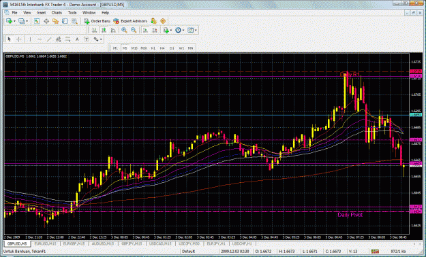Viewport: 426px width, 257px height.
Task: Switch to the USDCHF,H1 chart tab
Action: pyautogui.click(x=243, y=243)
